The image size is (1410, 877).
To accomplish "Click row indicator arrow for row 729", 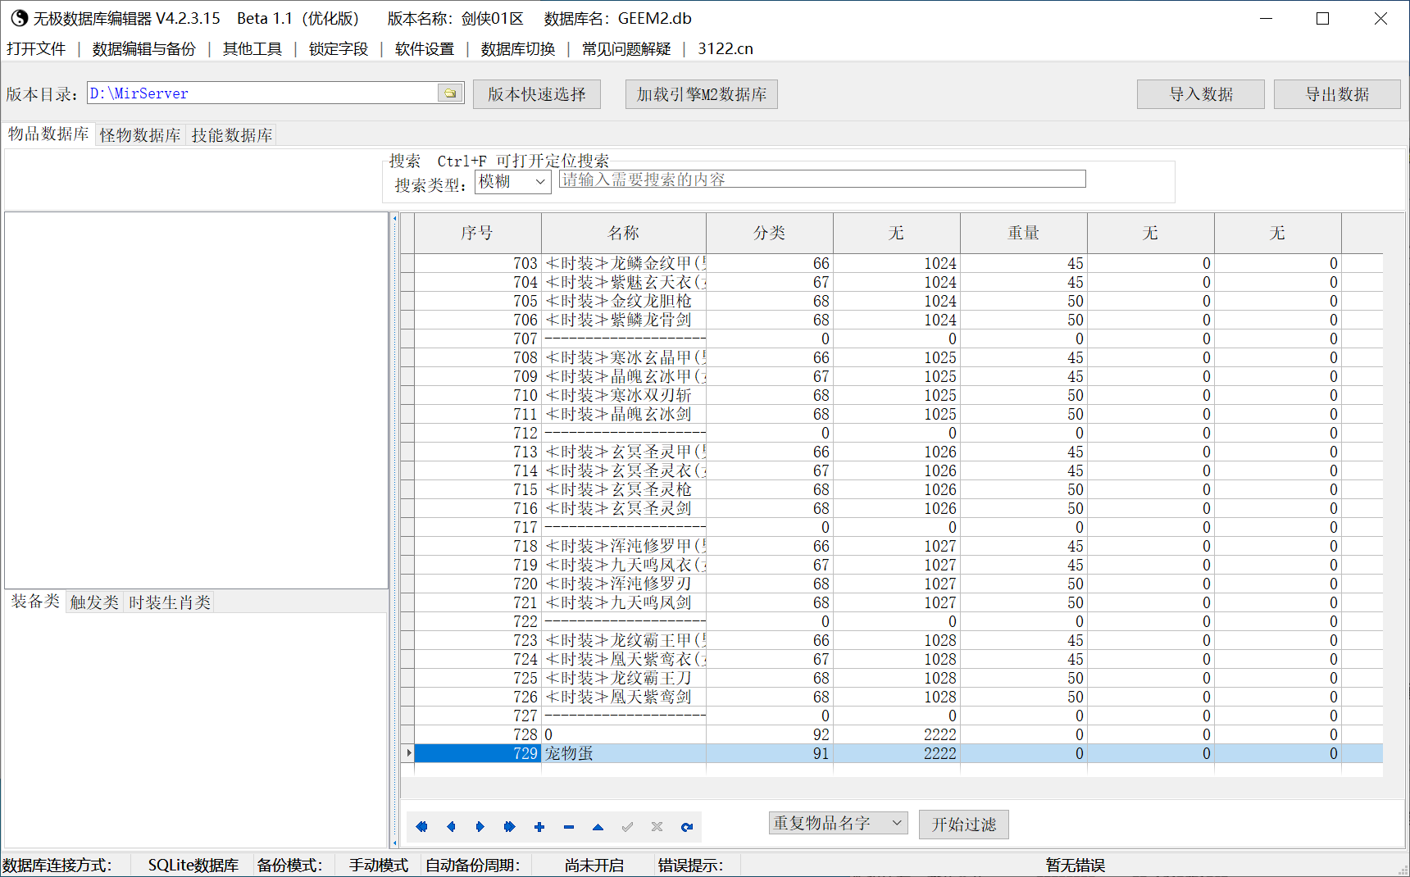I will [407, 753].
